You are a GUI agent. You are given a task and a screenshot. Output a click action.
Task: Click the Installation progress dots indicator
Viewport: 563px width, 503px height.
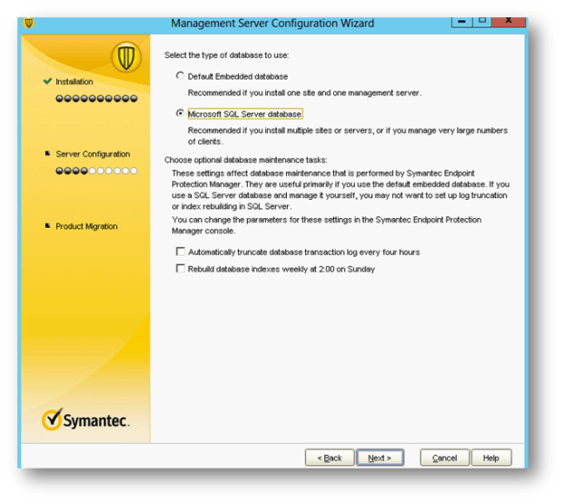click(96, 98)
